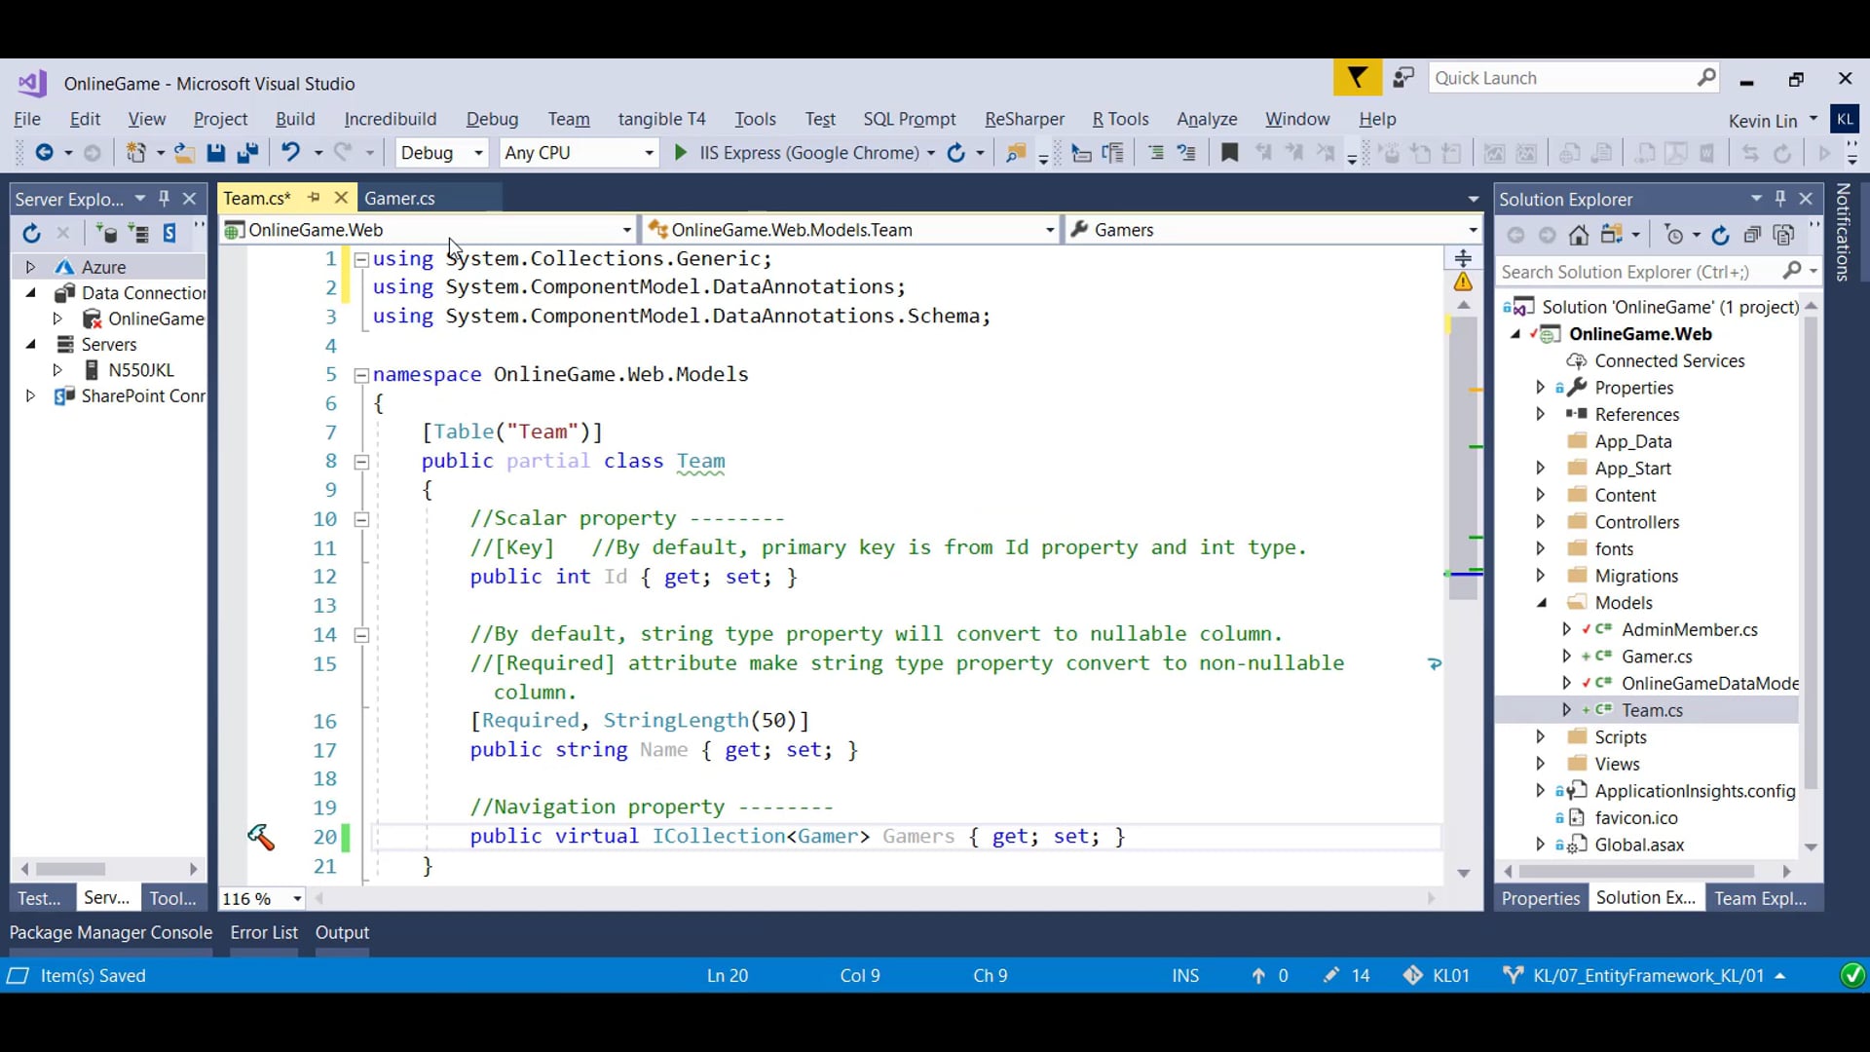The width and height of the screenshot is (1870, 1052).
Task: Open the ReSharper menu
Action: [x=1024, y=119]
